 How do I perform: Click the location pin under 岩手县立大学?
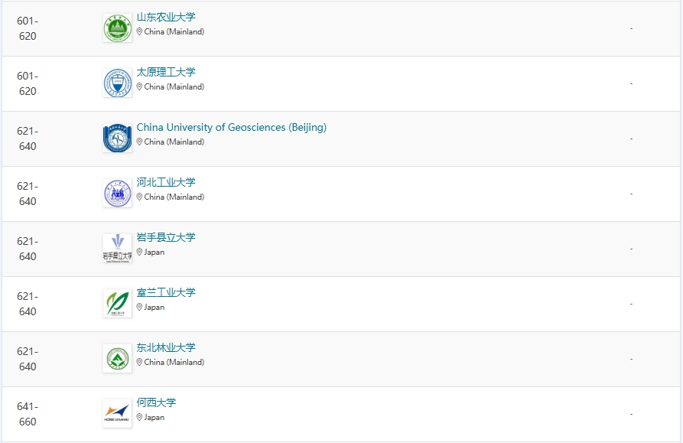click(139, 252)
